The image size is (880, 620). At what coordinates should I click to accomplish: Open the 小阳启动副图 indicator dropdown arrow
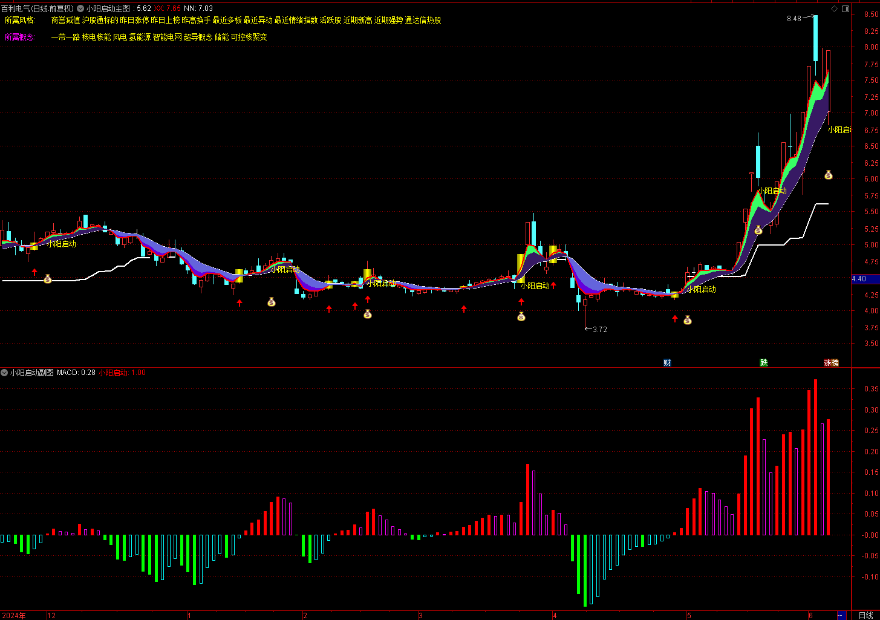(x=4, y=373)
